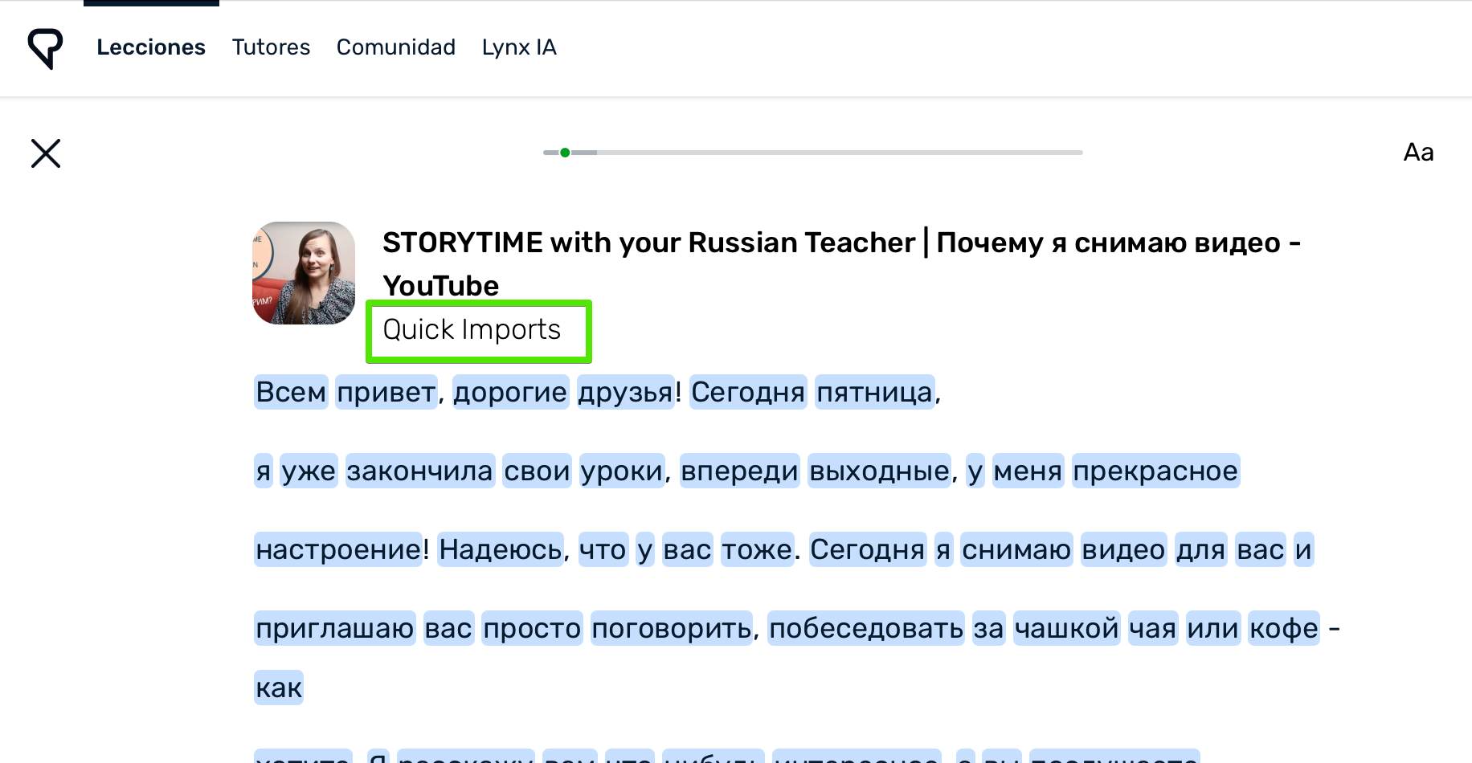Open the Aa font settings
The image size is (1472, 763).
point(1418,153)
